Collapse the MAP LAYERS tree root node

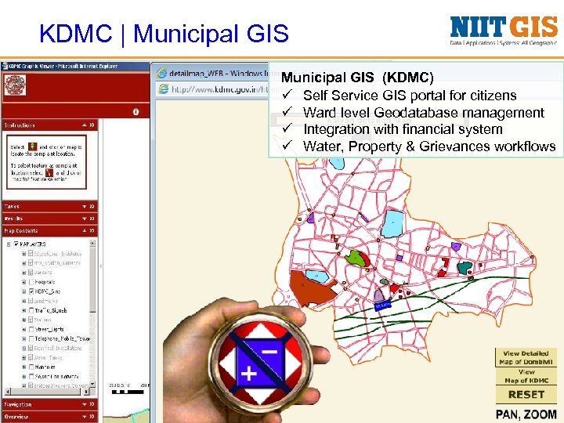[9, 244]
